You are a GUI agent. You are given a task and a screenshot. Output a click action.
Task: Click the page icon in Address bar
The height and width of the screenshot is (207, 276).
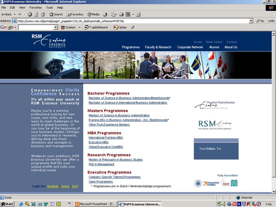(15, 21)
